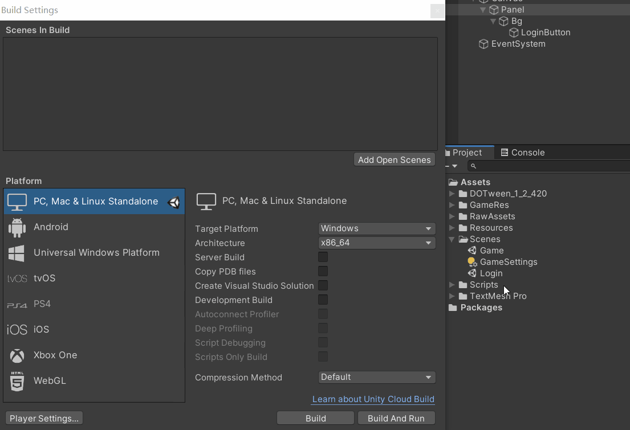Open the Learn about Unity Cloud Build link
This screenshot has height=430, width=630.
[x=373, y=399]
